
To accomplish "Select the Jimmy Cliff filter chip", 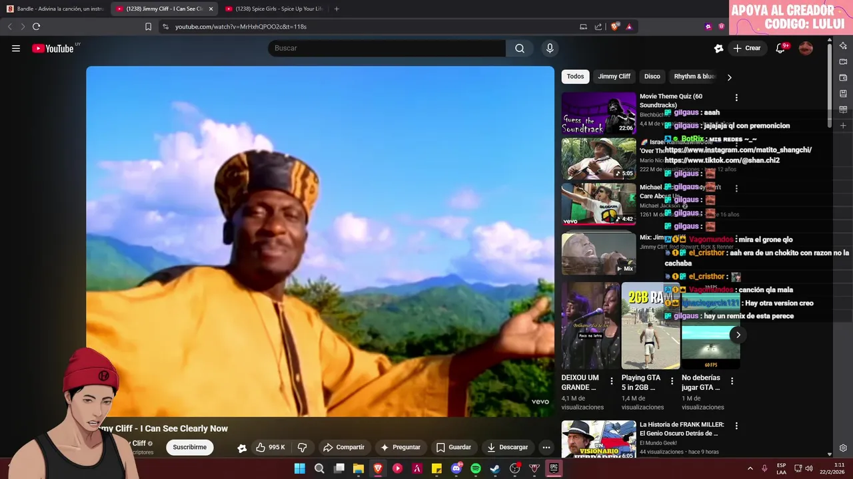I will click(x=614, y=77).
